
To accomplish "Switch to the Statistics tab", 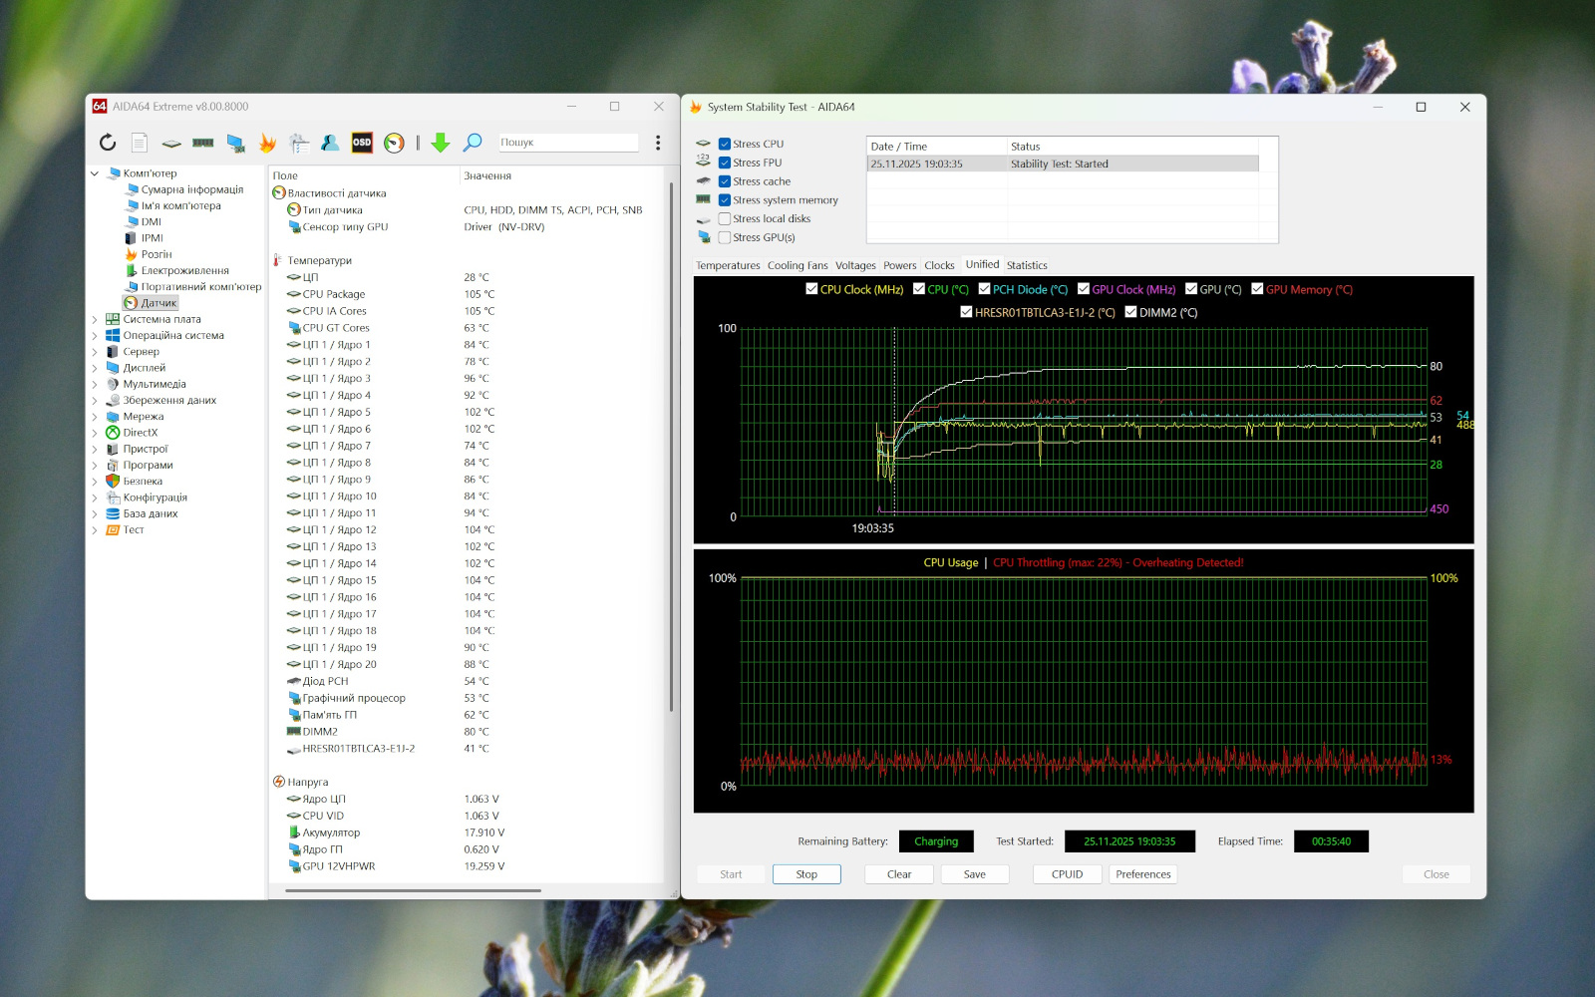I will [1027, 265].
